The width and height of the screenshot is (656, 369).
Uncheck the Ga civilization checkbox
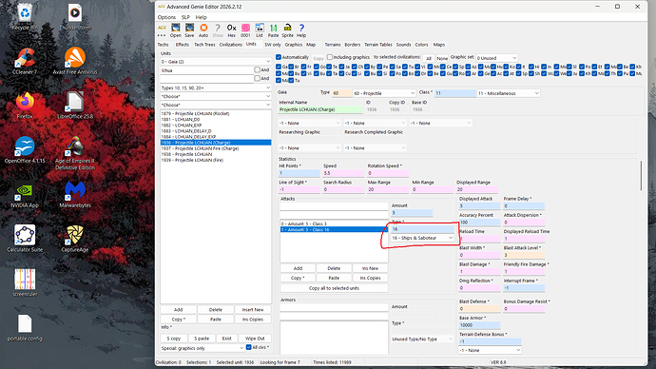click(279, 67)
